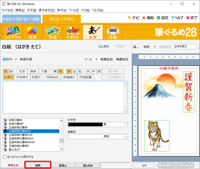Toggle 名 name style button
Viewport: 200px width, 169px height.
point(80,71)
